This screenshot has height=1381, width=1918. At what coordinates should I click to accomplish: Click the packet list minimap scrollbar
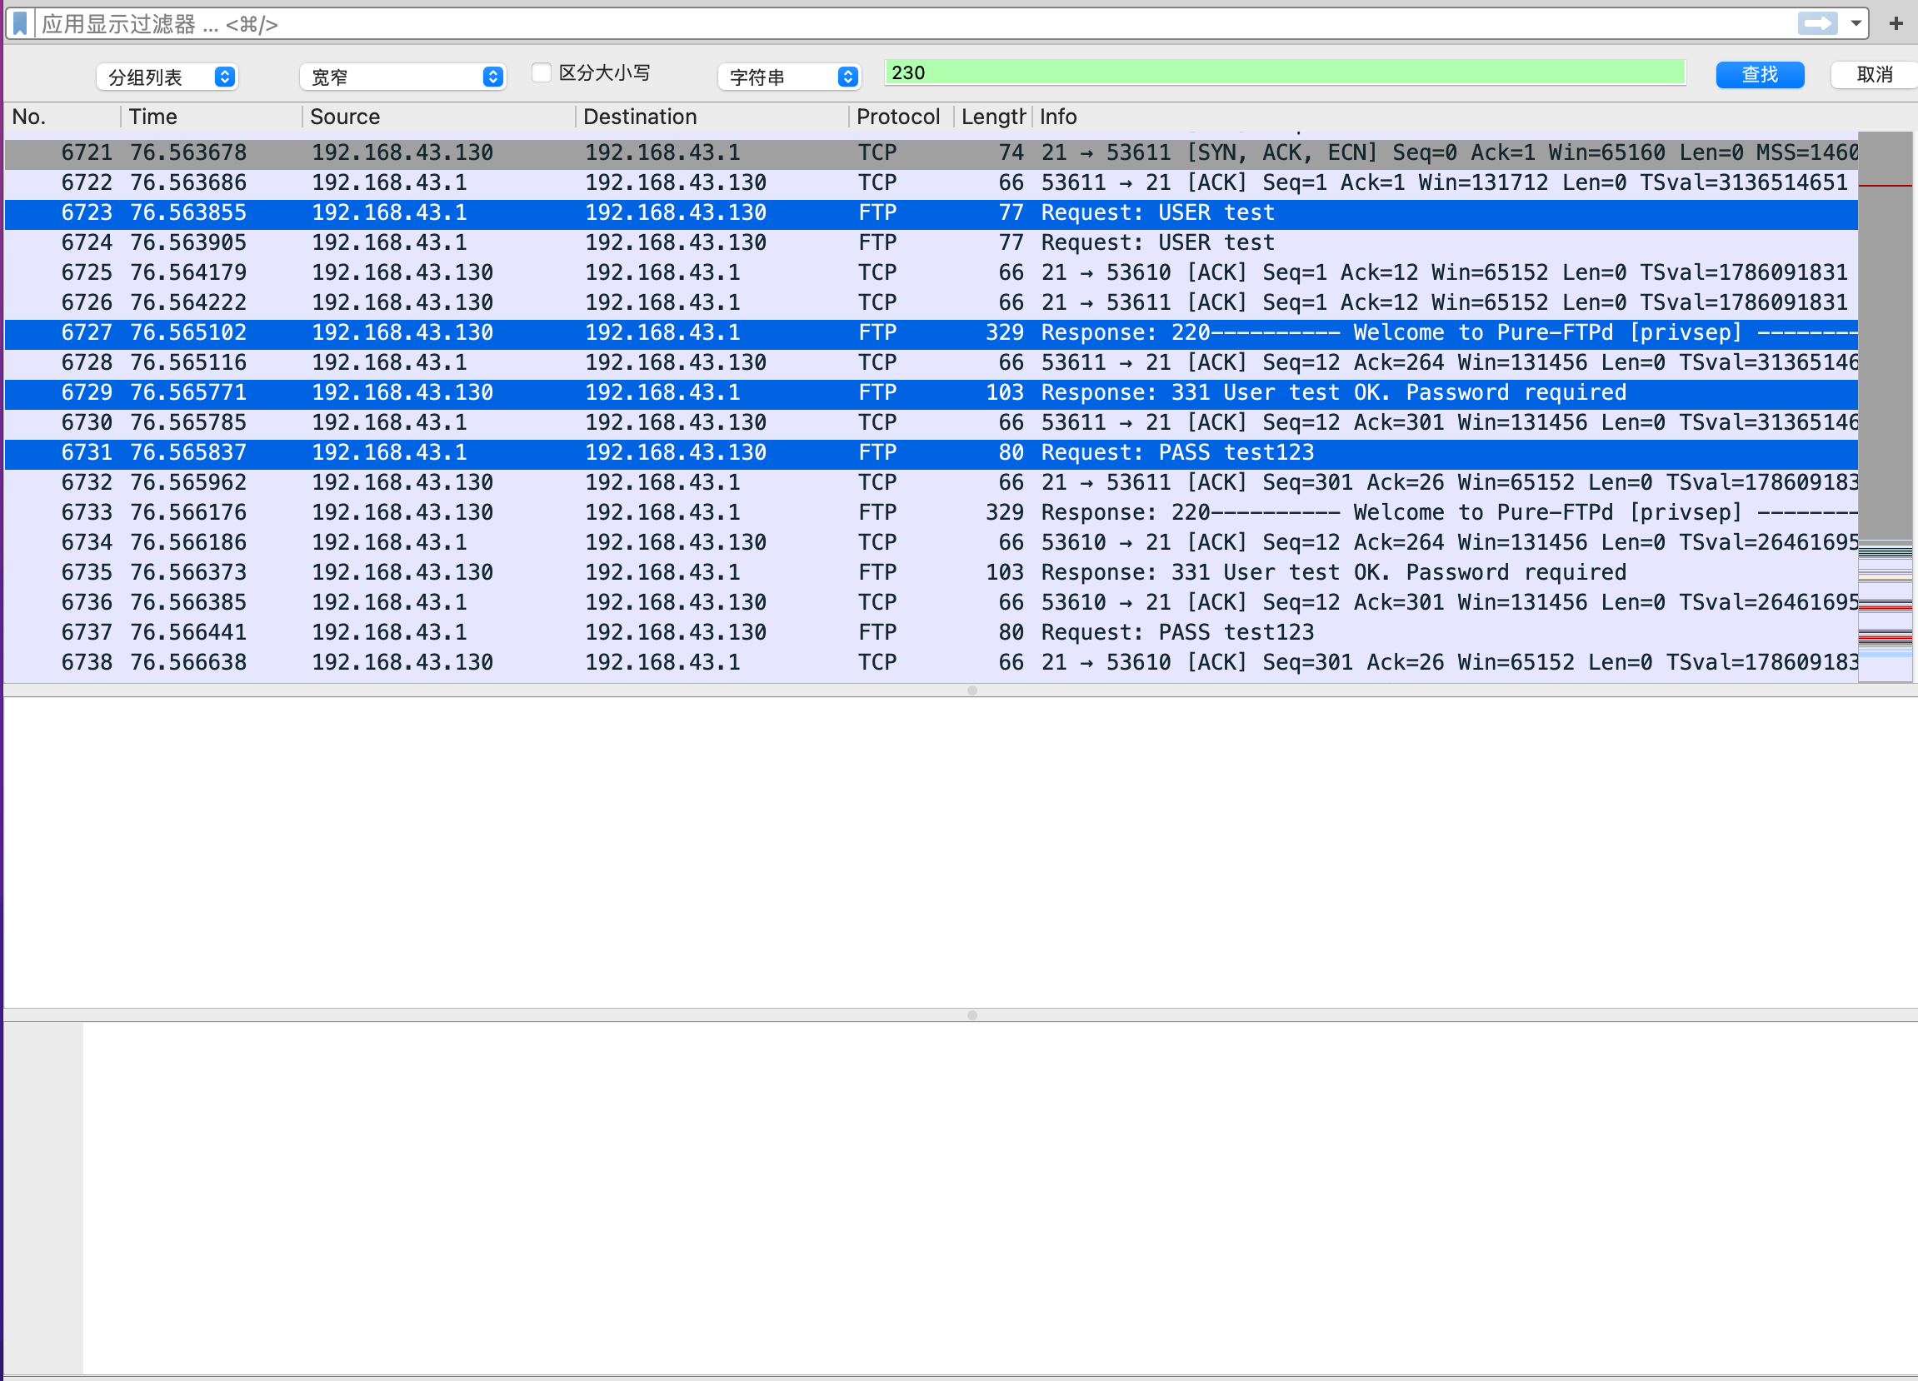pos(1885,406)
